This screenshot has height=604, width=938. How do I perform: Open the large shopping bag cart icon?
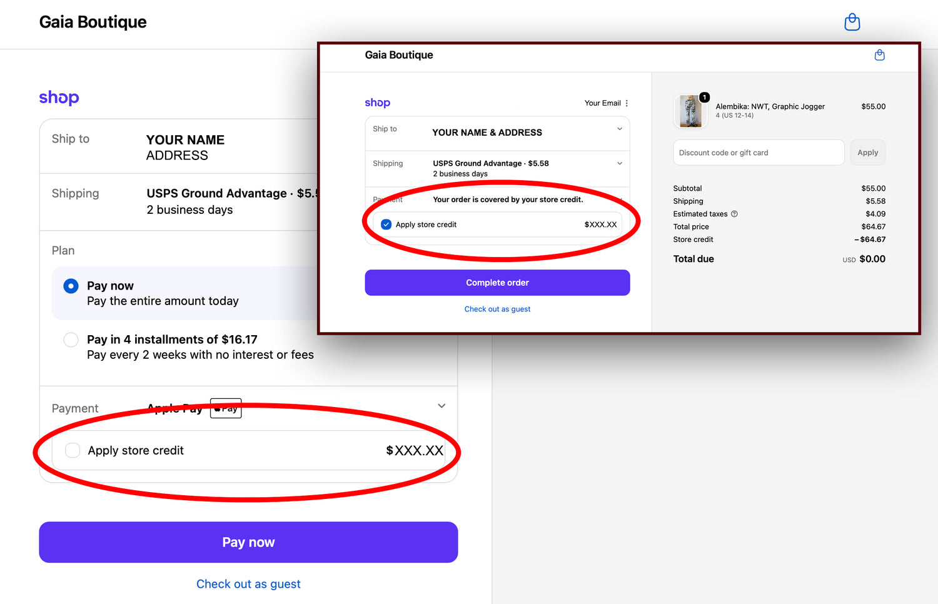click(852, 22)
